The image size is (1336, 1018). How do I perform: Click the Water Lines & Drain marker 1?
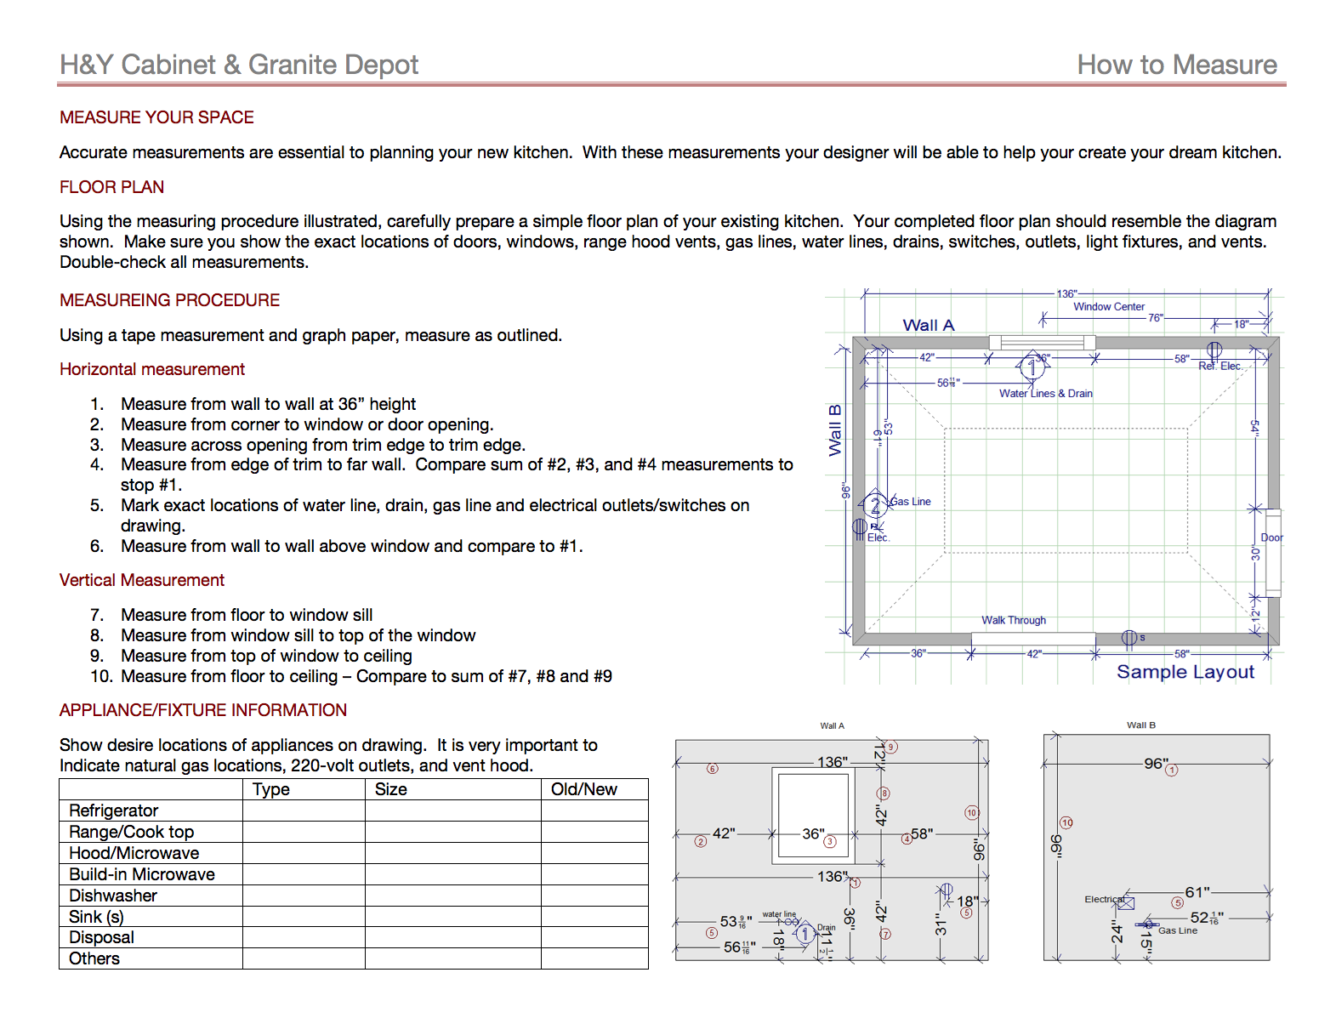(x=1032, y=367)
